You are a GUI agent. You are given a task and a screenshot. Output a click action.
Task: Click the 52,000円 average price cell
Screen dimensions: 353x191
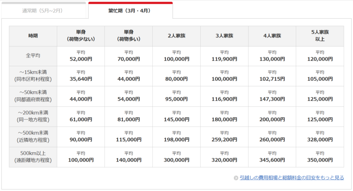(81, 59)
